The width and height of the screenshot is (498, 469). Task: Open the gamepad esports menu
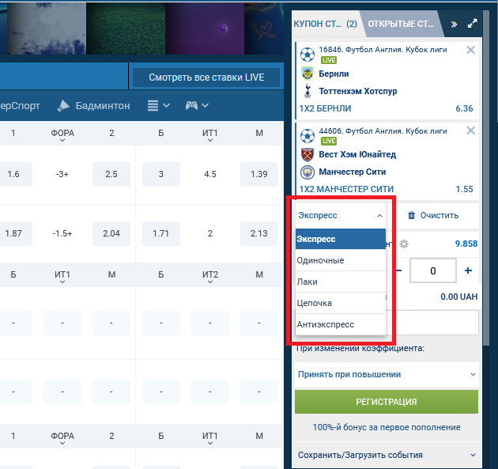click(x=197, y=105)
